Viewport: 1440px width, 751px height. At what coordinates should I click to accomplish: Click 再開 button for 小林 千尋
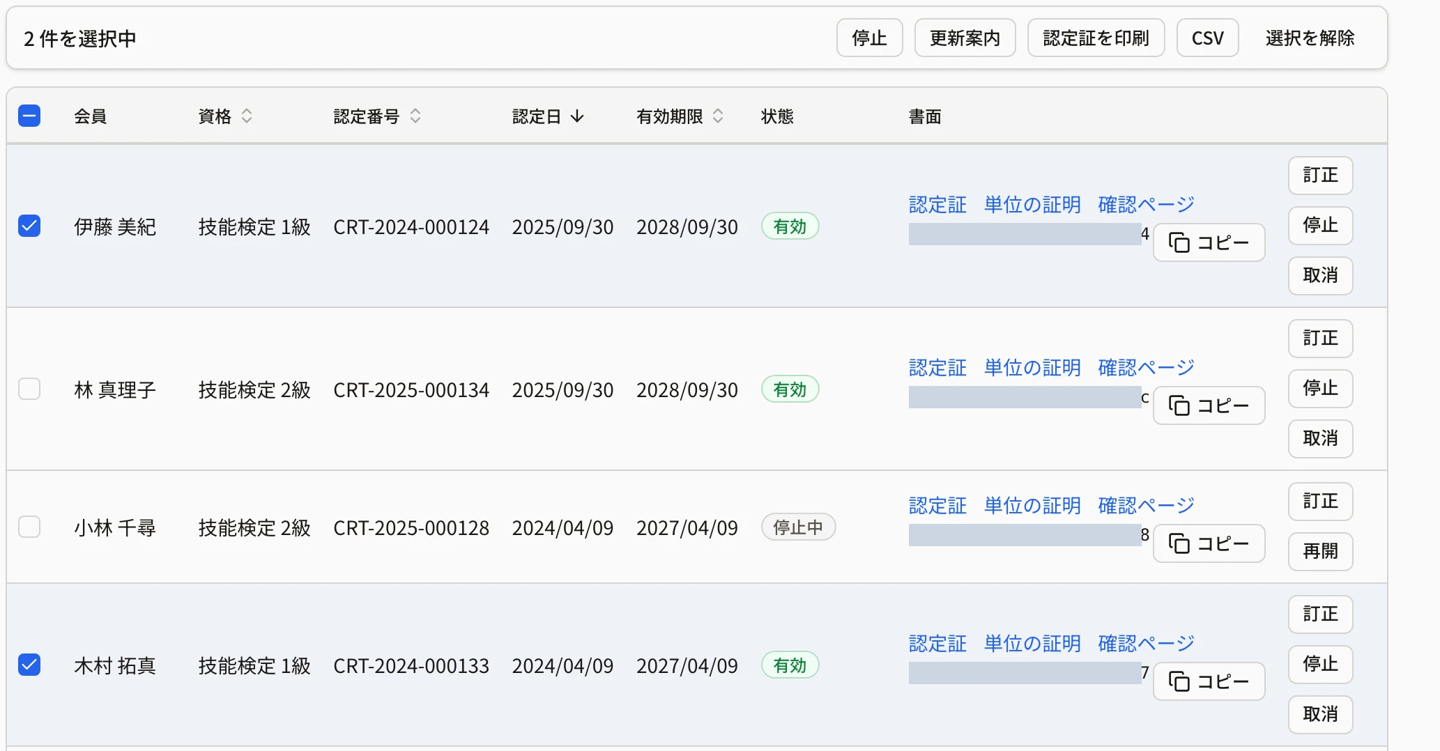pos(1320,552)
